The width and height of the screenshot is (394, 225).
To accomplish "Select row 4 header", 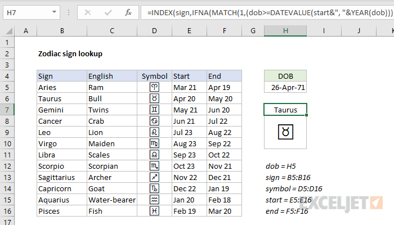I will (x=7, y=76).
